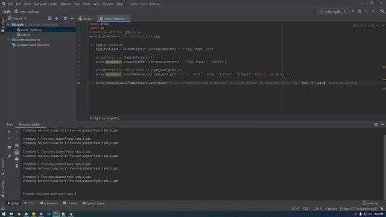Open the File menu

(x=10, y=4)
